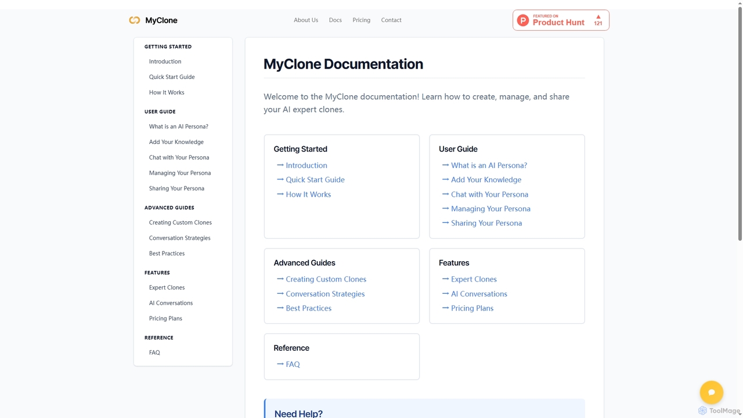Screen dimensions: 743x418
Task: Click GETTING STARTED sidebar section label
Action: (168, 46)
